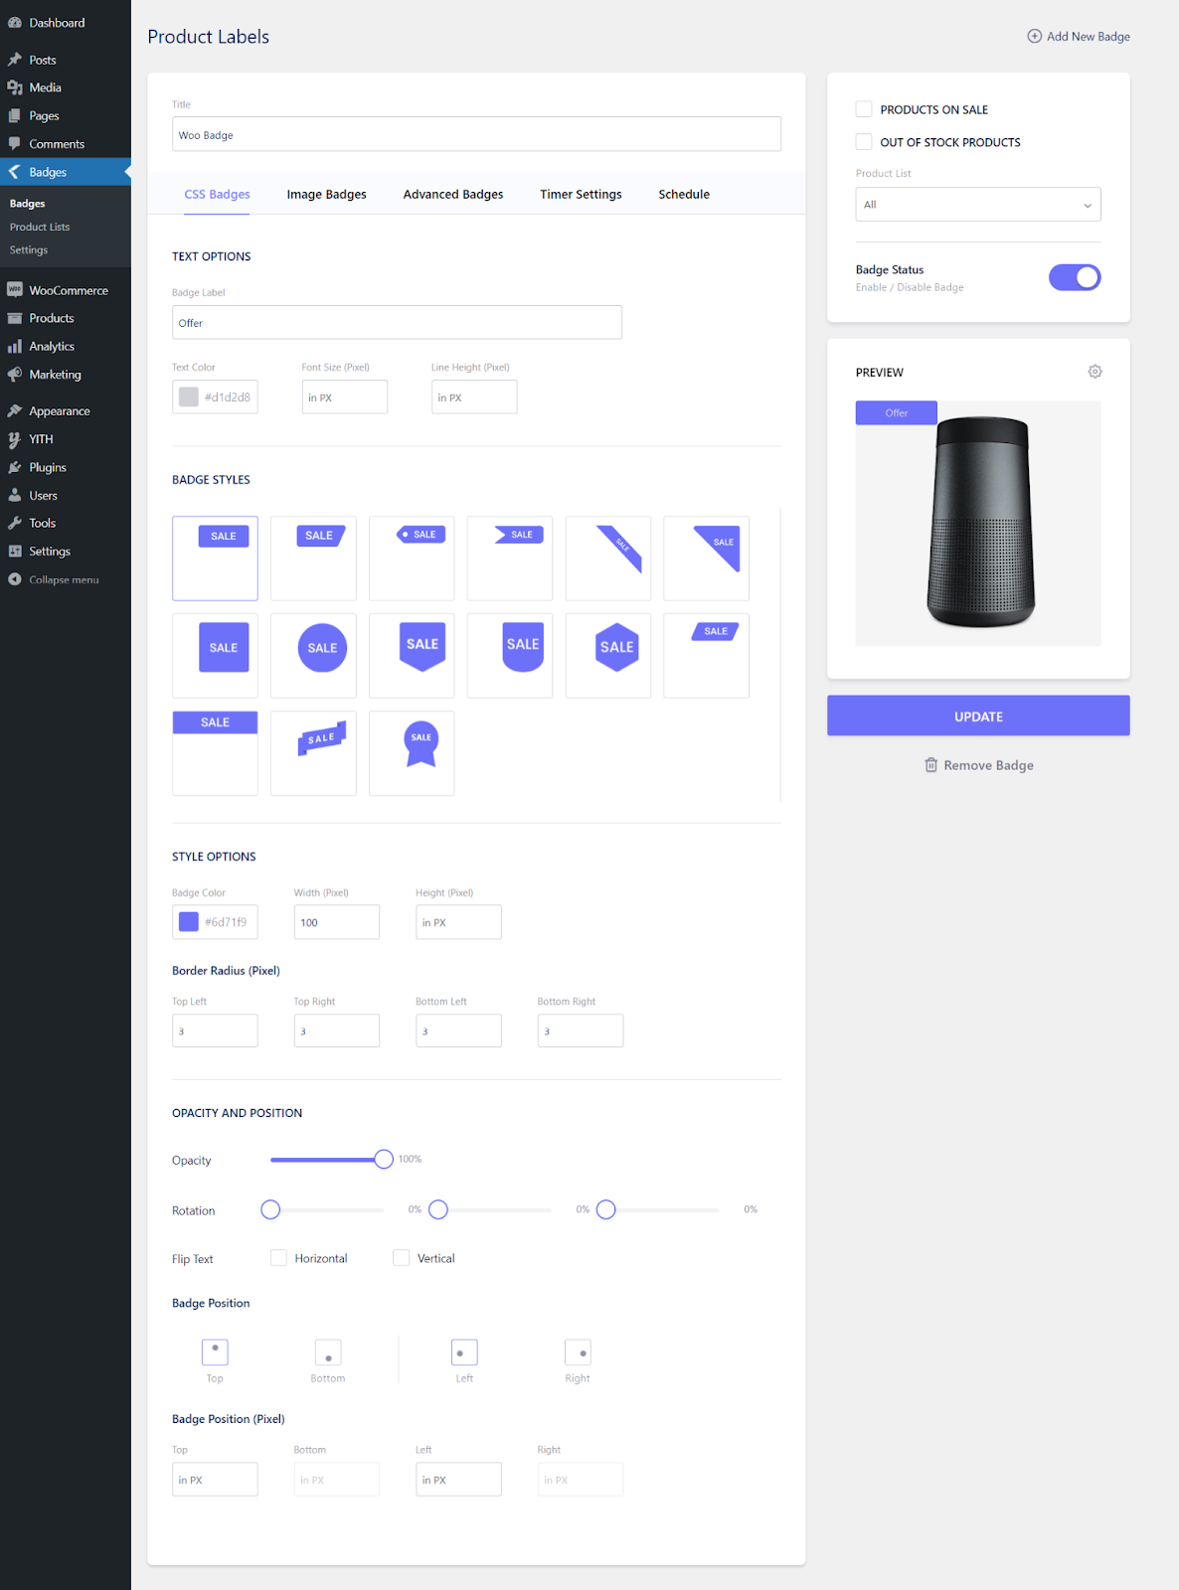
Task: Click the third Rotation slider handle
Action: [606, 1209]
